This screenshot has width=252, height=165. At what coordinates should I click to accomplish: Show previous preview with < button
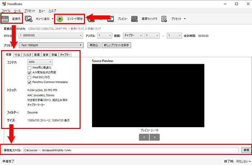tap(144, 137)
